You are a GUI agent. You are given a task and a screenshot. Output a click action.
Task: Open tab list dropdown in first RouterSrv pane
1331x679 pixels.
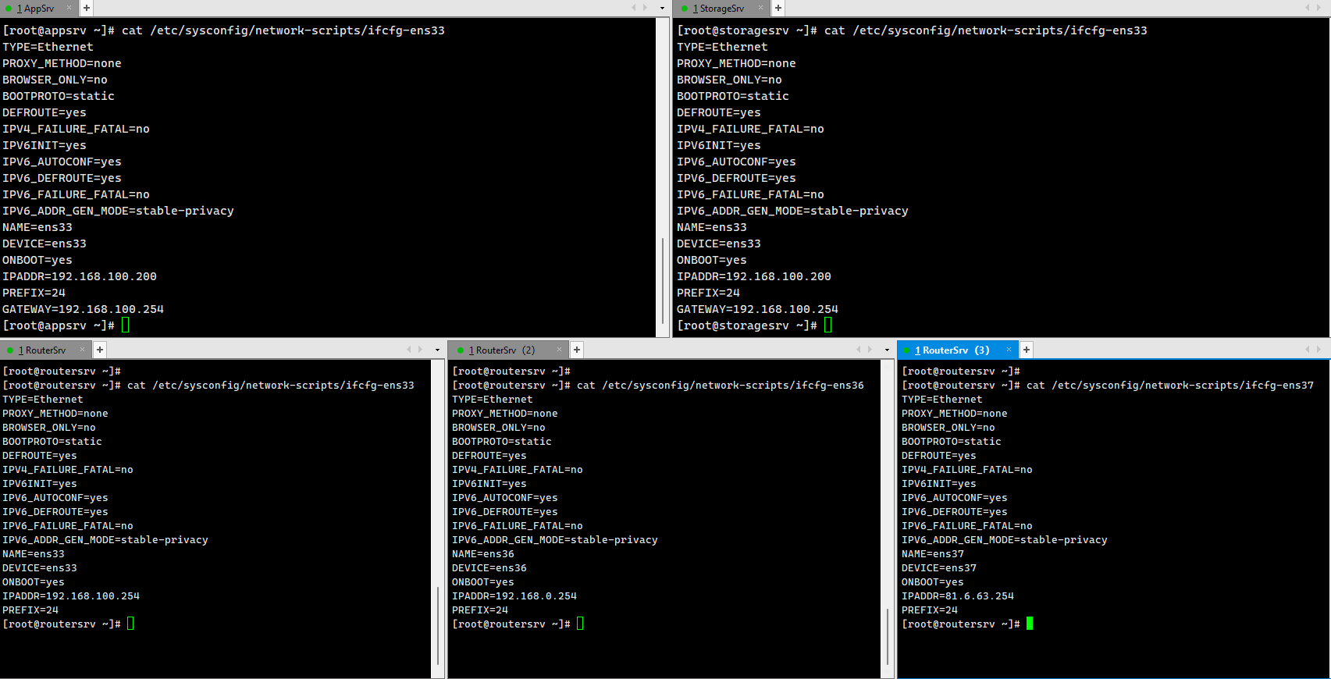[x=437, y=350]
